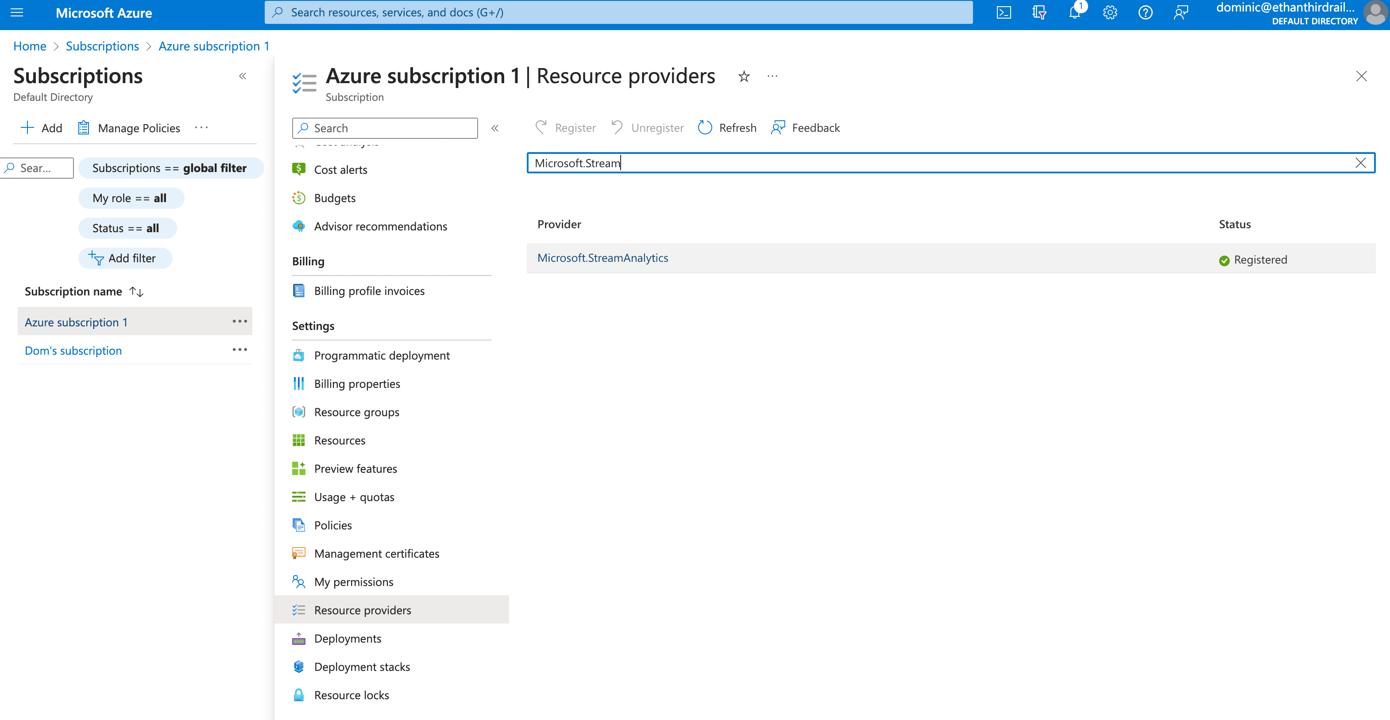Open Help question mark icon
Screen dimensions: 1390x720
tap(1145, 12)
